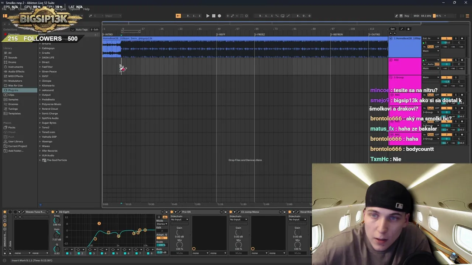
Task: Open the Modulators category
Action: tap(15, 81)
